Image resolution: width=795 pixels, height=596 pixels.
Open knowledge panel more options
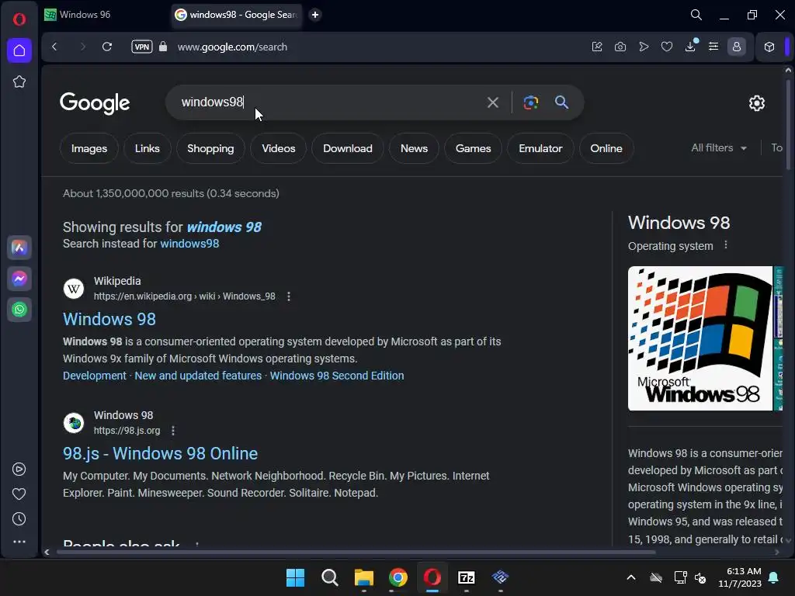click(726, 245)
